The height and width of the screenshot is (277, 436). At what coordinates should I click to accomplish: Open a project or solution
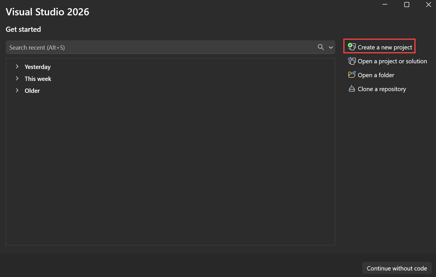pyautogui.click(x=392, y=61)
